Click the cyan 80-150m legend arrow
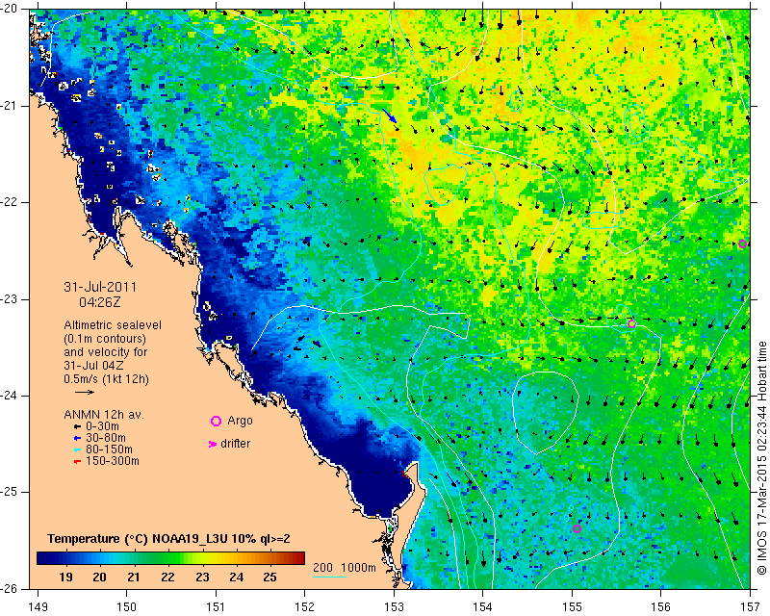 (77, 449)
